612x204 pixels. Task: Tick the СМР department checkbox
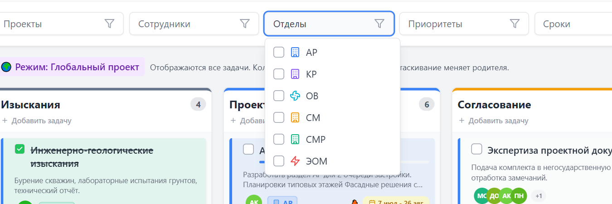click(279, 139)
